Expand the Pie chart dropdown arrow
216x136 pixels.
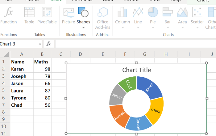click(x=153, y=28)
